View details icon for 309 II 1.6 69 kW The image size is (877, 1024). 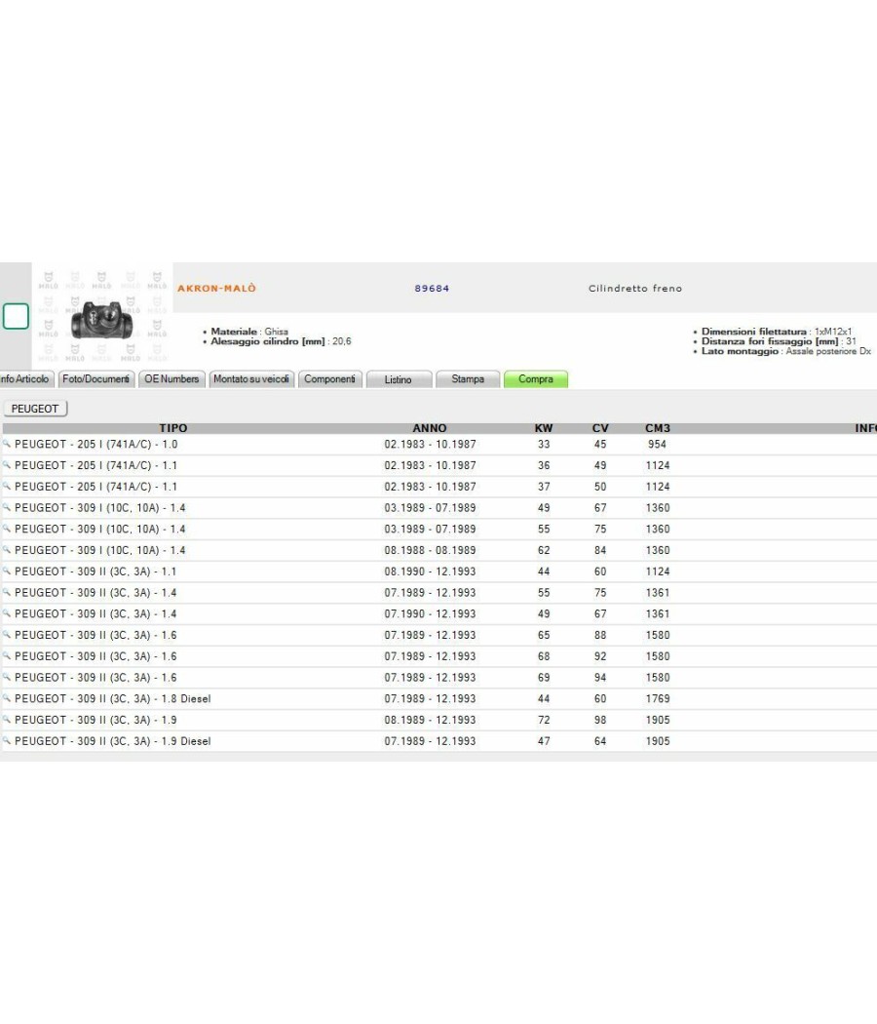7,677
